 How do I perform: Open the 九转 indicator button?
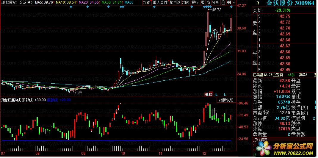coord(146,3)
